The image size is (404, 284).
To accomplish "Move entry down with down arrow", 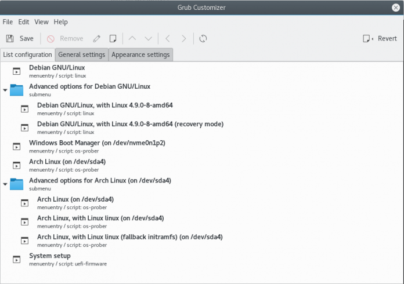I will (149, 39).
